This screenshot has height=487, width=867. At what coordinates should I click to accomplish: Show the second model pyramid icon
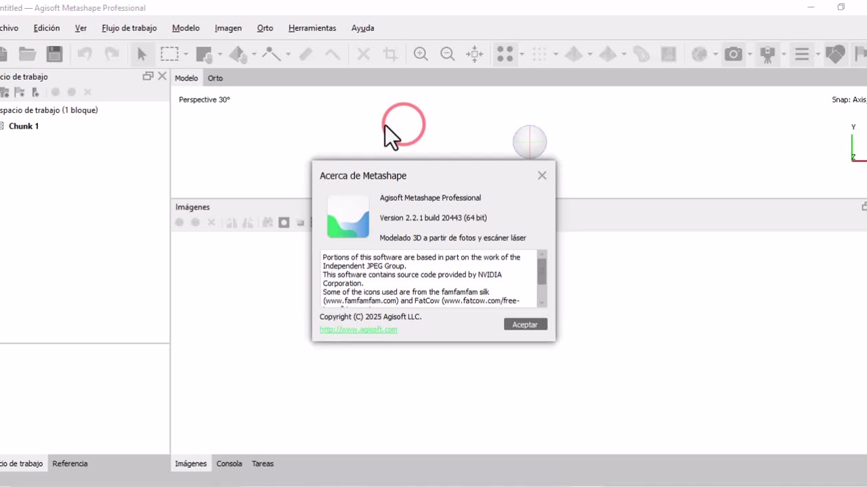pos(608,54)
